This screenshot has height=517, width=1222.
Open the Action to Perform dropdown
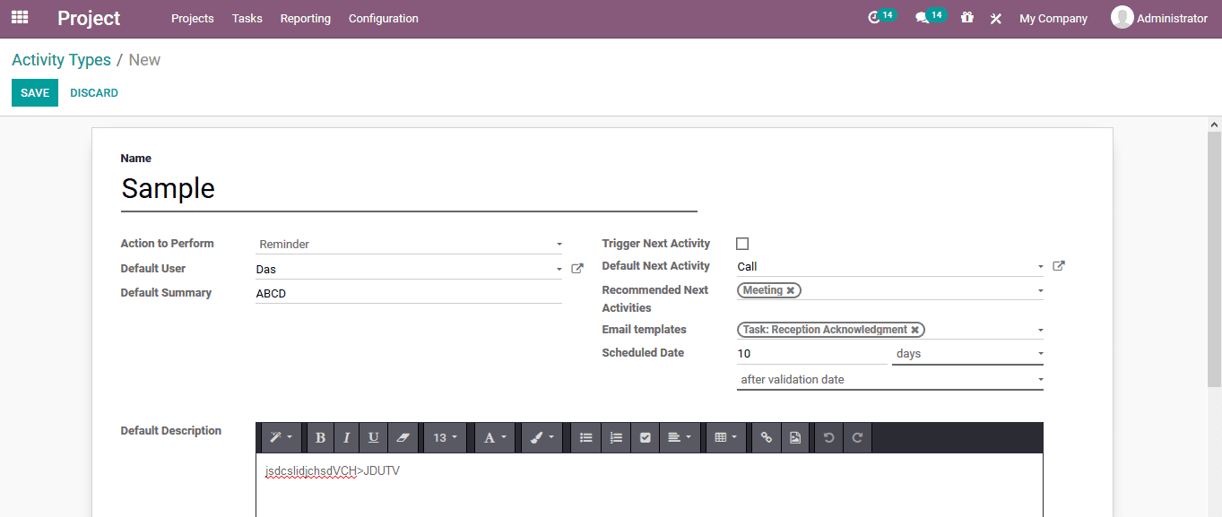[x=408, y=243]
